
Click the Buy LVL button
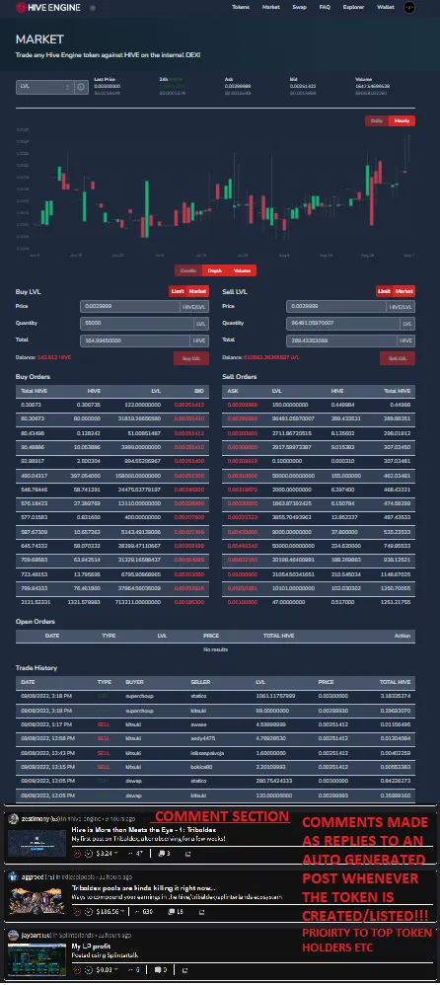(190, 358)
